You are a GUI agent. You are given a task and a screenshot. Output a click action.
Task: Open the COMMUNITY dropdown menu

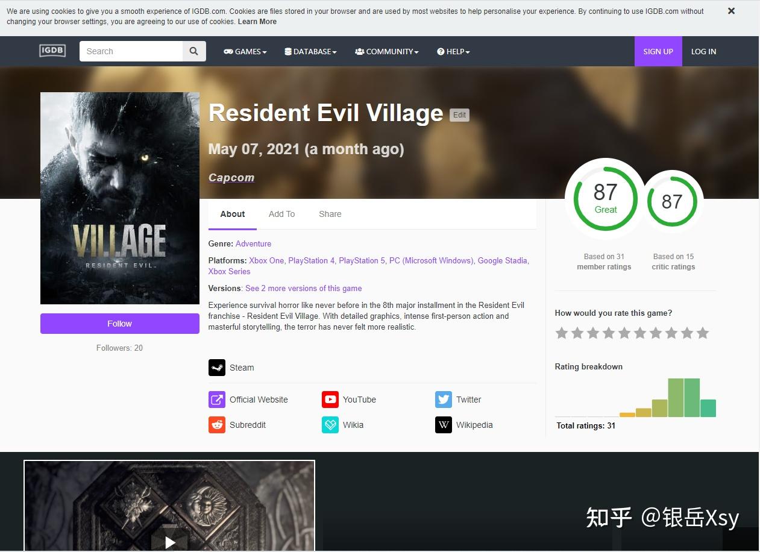click(x=387, y=52)
